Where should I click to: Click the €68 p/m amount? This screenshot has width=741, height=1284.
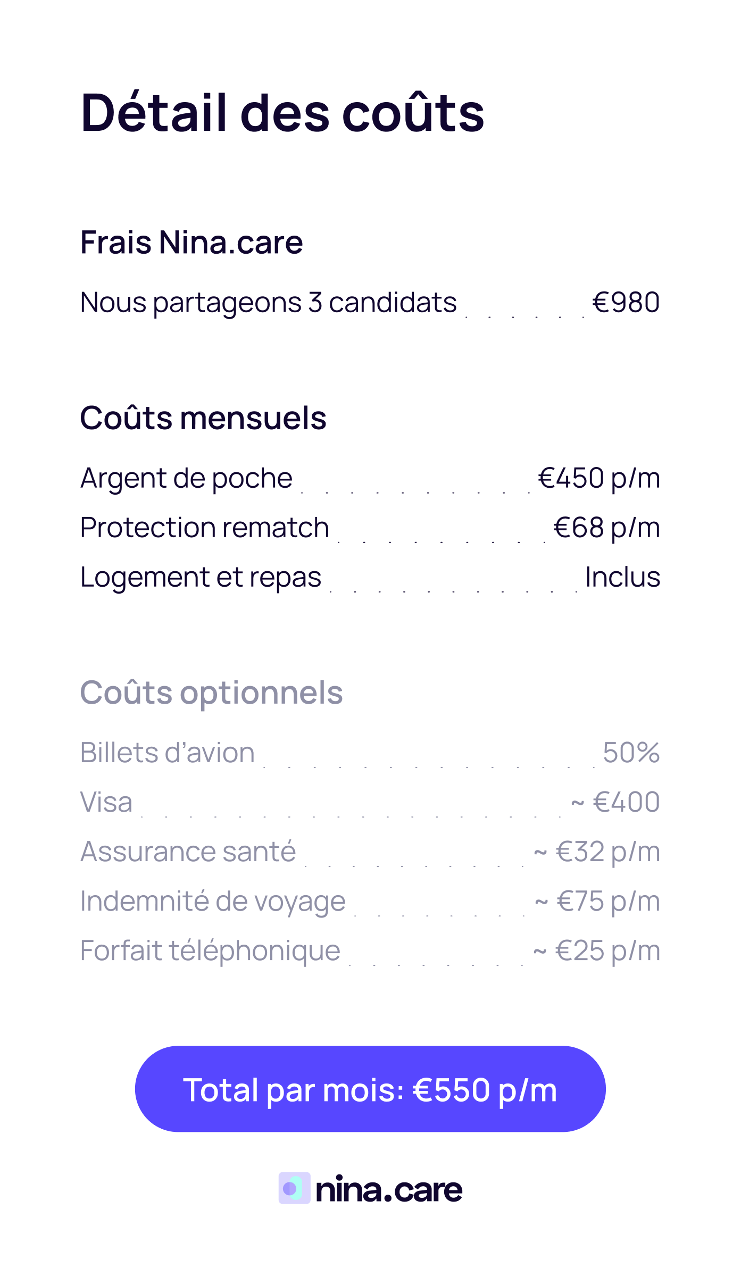(x=606, y=528)
